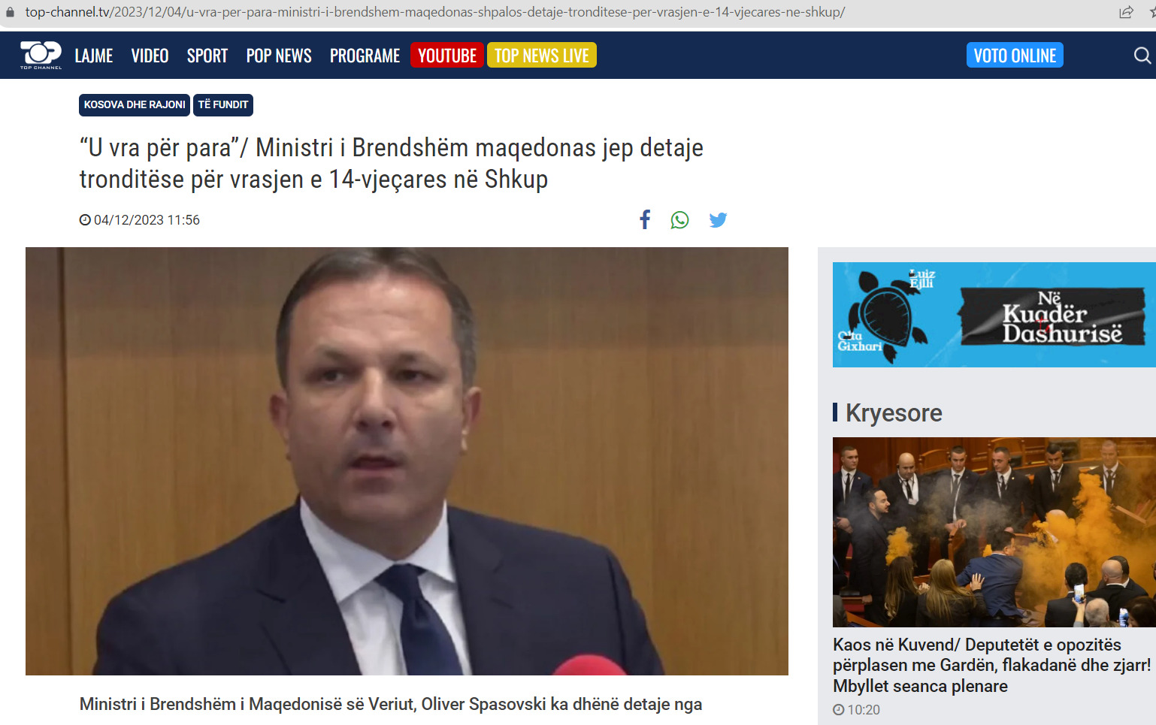1156x725 pixels.
Task: Open the PROGRAME menu
Action: coord(365,56)
